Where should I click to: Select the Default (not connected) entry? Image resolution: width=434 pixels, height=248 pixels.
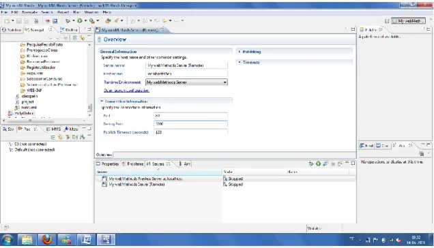[32, 150]
